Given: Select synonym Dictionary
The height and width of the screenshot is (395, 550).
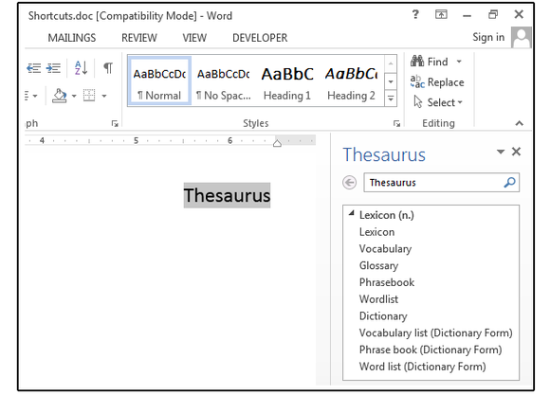Looking at the screenshot, I should (383, 316).
